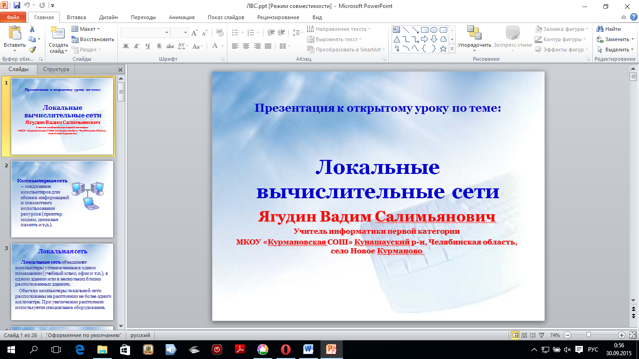Cut selection with the scissors icon
Image resolution: width=639 pixels, height=359 pixels.
[32, 29]
